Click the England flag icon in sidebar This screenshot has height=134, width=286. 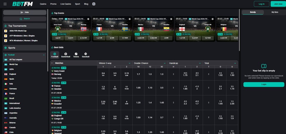click(x=6, y=74)
